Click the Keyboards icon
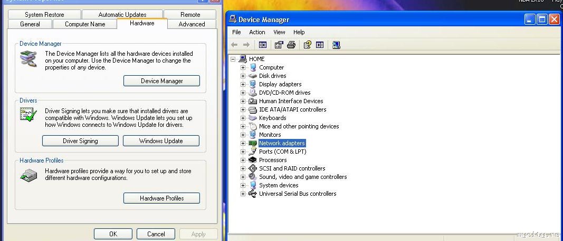 click(x=253, y=118)
